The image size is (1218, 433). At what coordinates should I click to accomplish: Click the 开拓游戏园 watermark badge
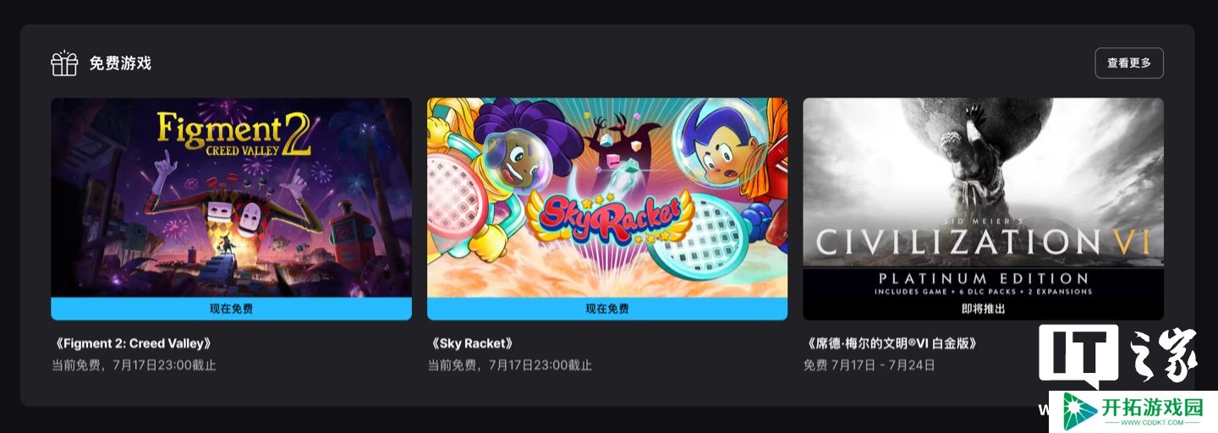(x=1127, y=409)
